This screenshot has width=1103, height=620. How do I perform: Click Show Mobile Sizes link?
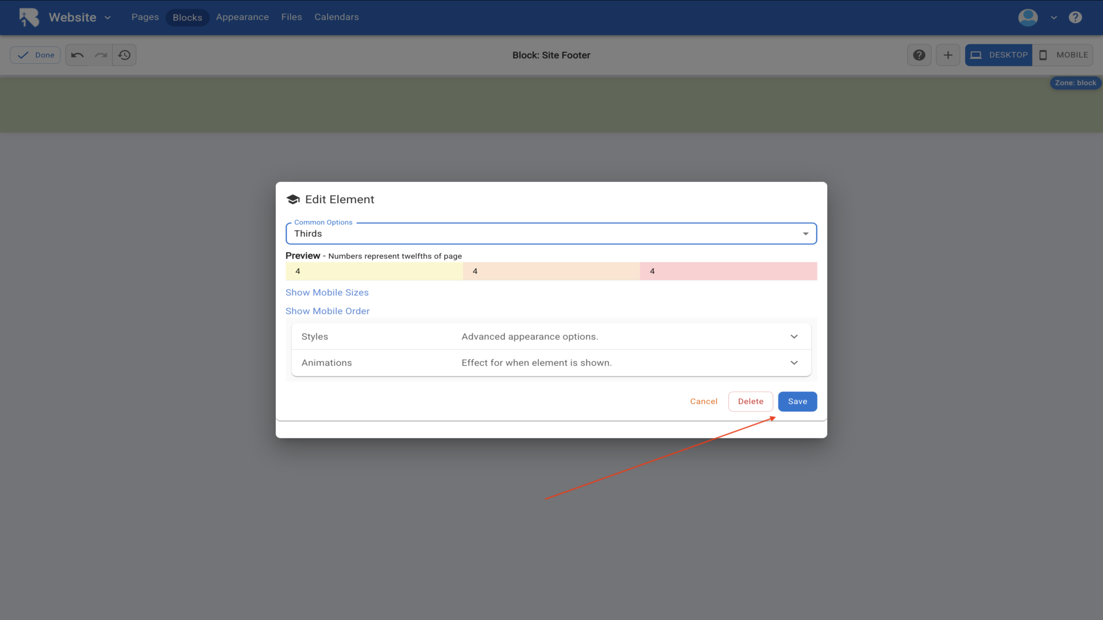(327, 292)
